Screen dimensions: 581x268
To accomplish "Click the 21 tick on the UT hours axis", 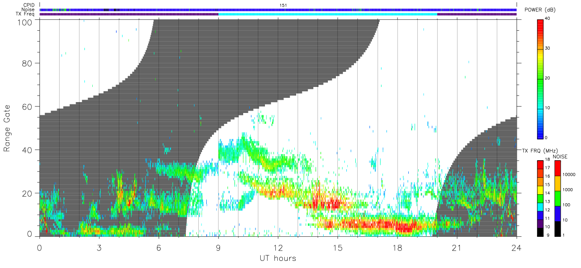I will click(457, 247).
